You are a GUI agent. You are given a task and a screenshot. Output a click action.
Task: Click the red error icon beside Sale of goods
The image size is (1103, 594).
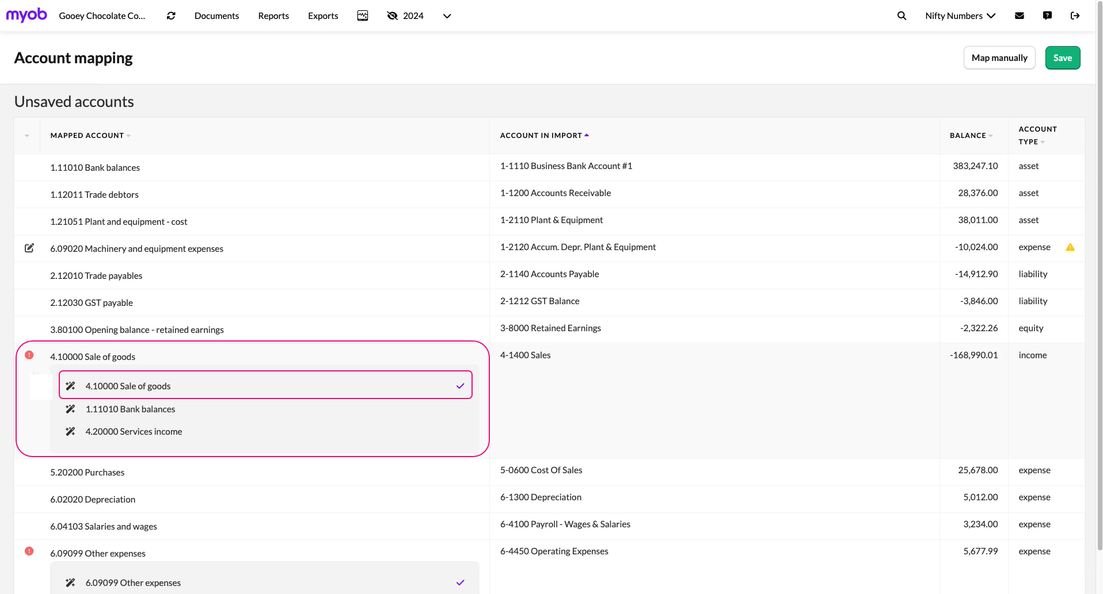tap(29, 355)
